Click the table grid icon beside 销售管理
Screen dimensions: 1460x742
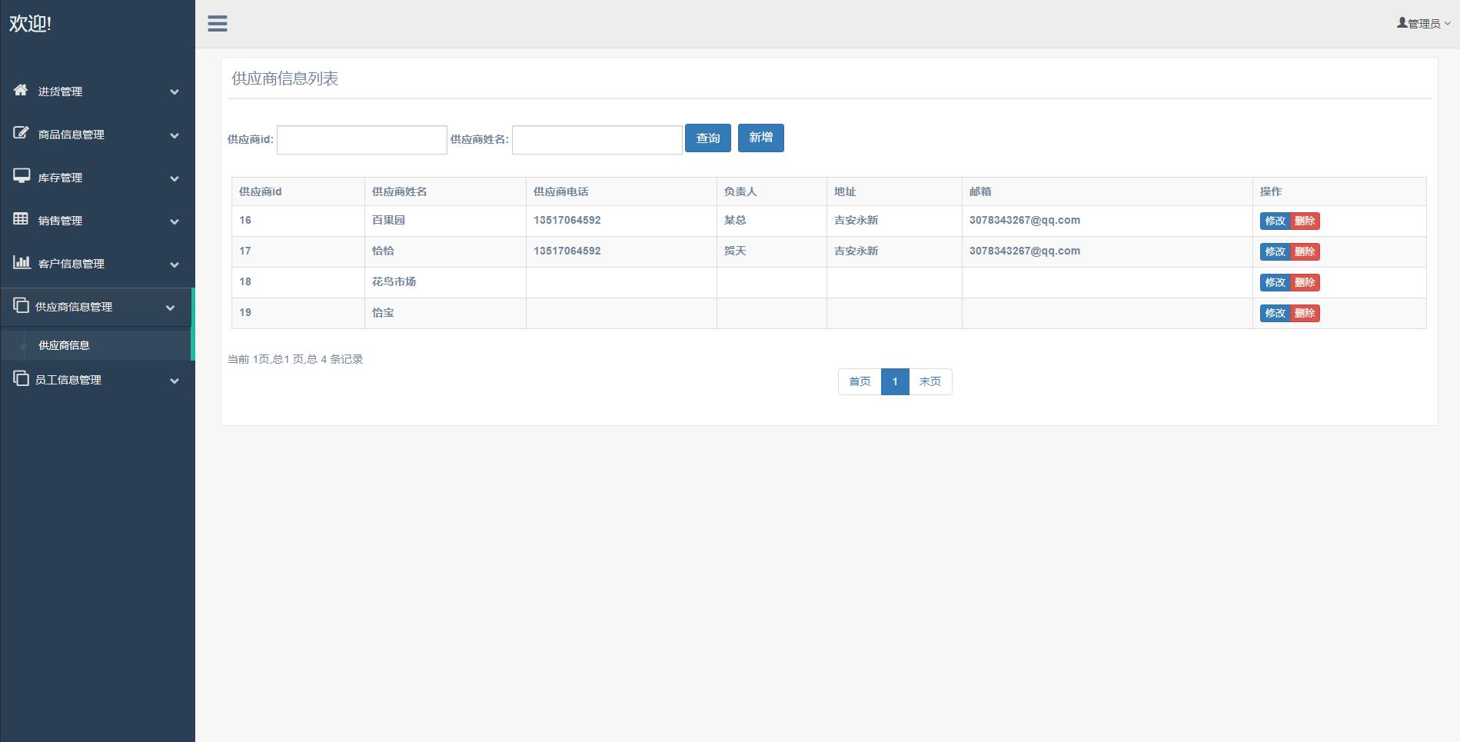21,219
